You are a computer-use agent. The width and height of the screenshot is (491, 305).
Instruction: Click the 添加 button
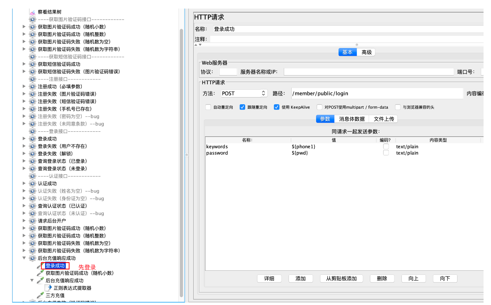point(301,278)
